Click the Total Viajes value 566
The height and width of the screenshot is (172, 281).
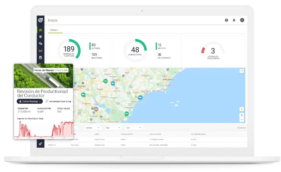click(x=59, y=112)
